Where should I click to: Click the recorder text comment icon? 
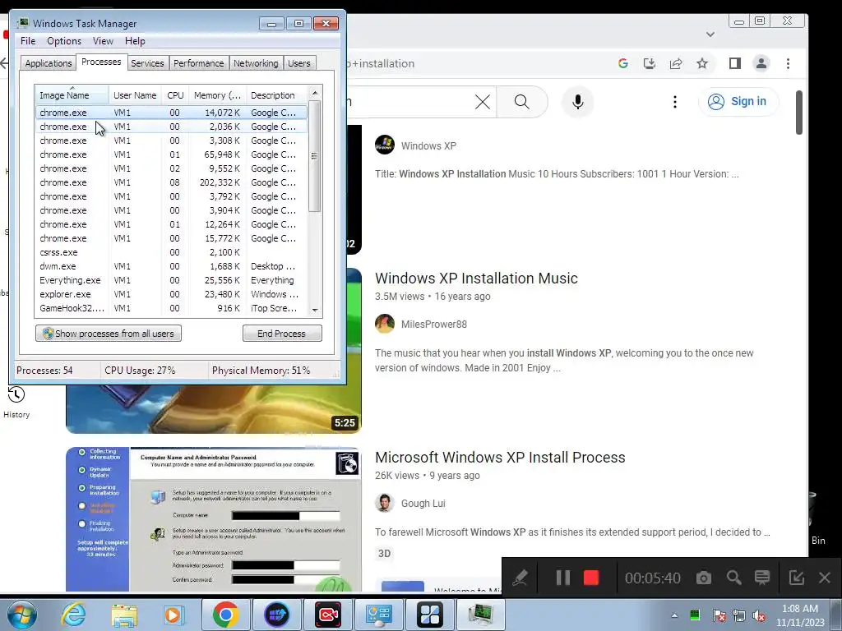coord(762,578)
